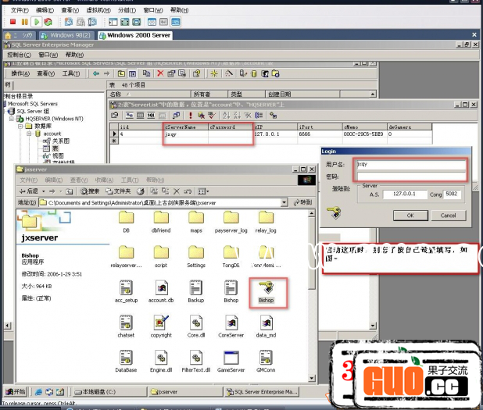Viewport: 483px width, 410px height.
Task: Click the 转到 (Go) button
Action: pyautogui.click(x=302, y=202)
